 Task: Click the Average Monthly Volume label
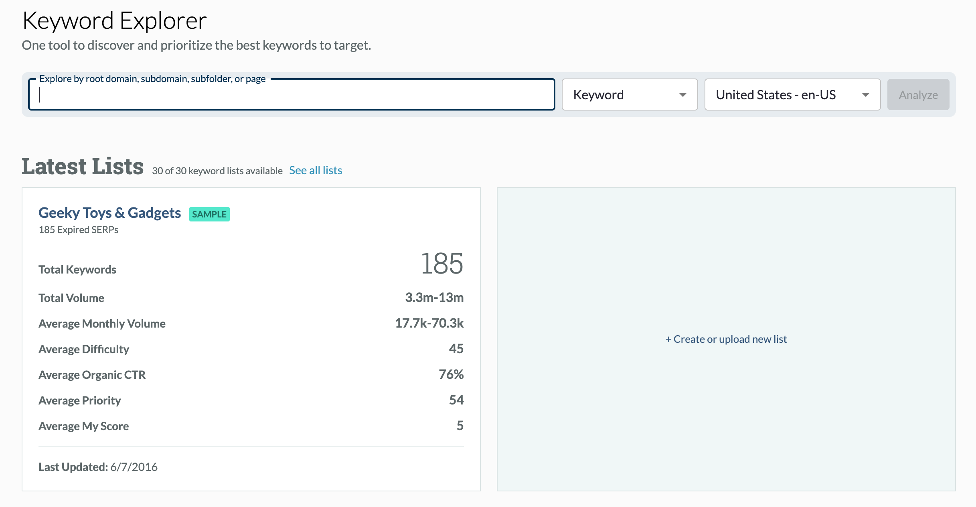coord(102,324)
